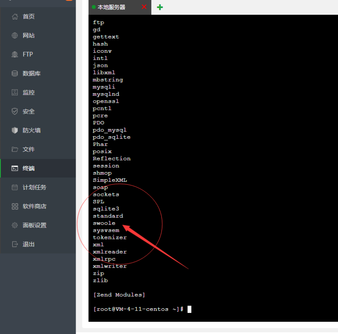Click the pdo_mysql line in terminal
This screenshot has height=334, width=338.
pos(110,130)
